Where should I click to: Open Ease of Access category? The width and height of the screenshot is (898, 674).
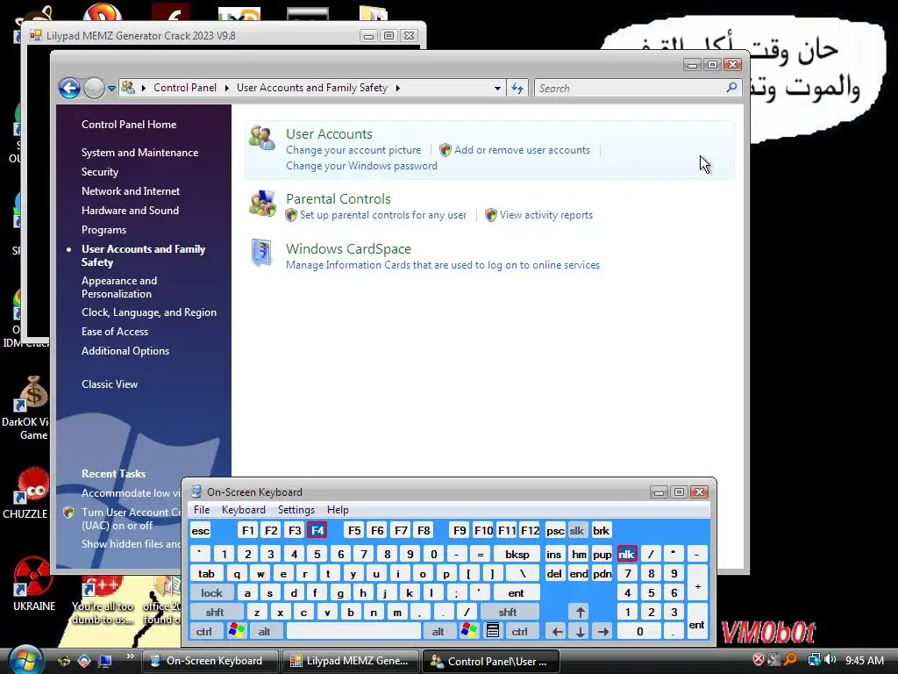[x=115, y=331]
